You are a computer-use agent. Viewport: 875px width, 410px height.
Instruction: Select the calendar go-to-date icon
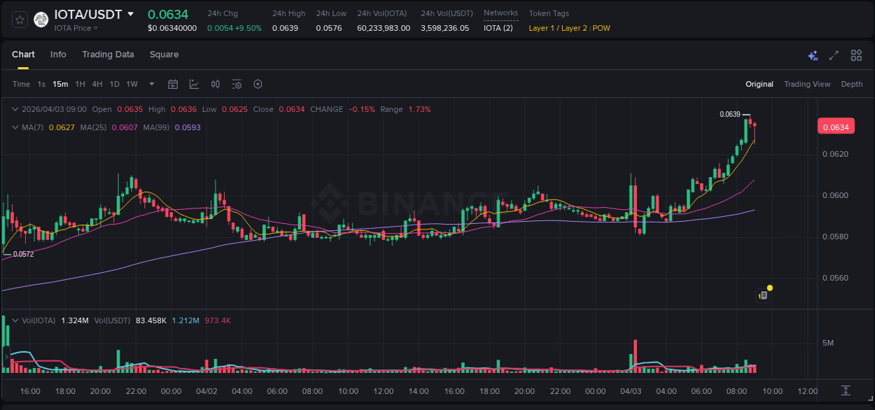[173, 84]
